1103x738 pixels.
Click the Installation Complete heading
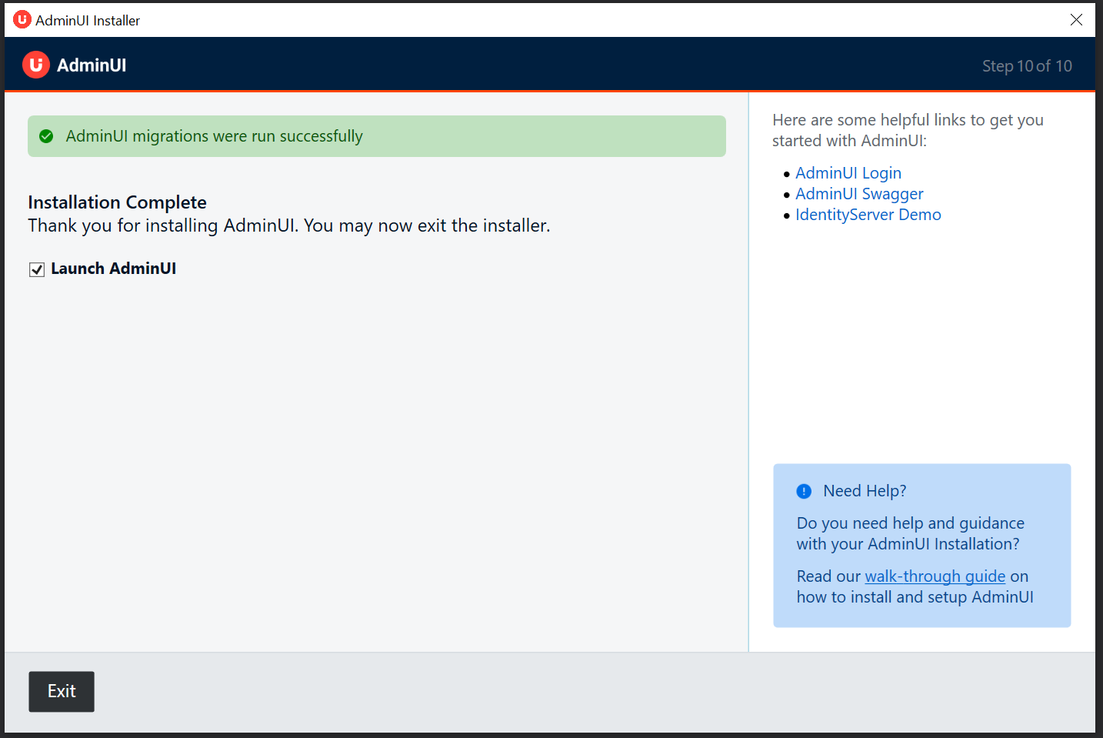[x=117, y=202]
